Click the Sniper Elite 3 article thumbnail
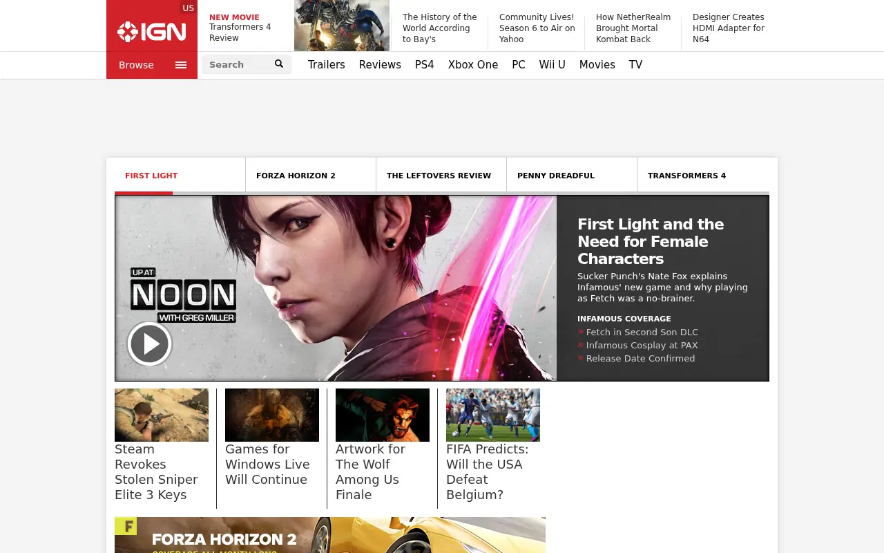Viewport: 884px width, 553px height. [x=162, y=415]
